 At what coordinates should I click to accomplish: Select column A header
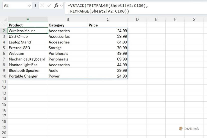point(28,19)
